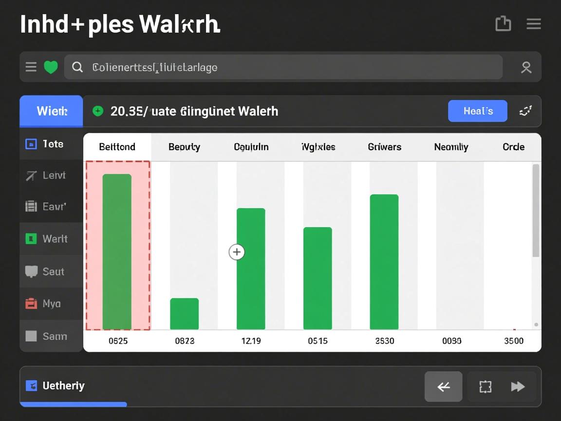This screenshot has width=561, height=421.
Task: Open the Tets sidebar item
Action: tap(51, 144)
